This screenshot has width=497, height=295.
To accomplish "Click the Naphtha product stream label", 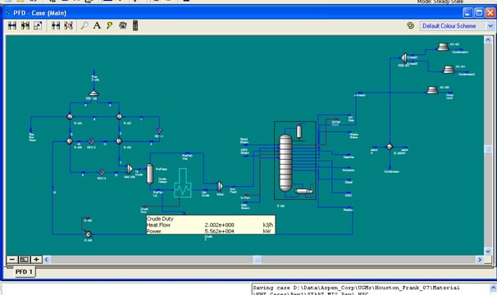I will (x=349, y=157).
